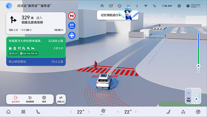207x117 pixels.
Task: Open the apps grid icon
Action: (x=23, y=112)
